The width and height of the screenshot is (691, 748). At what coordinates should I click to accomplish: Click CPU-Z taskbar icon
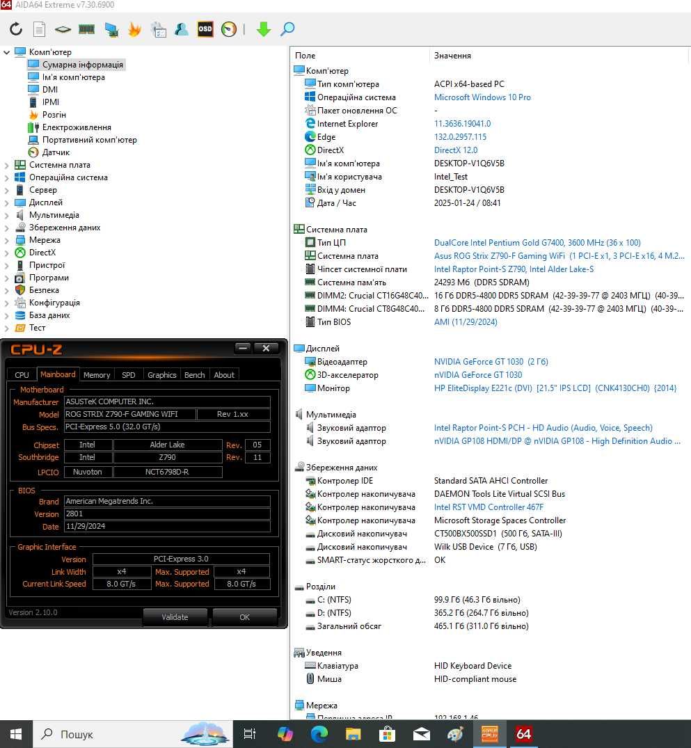point(490,733)
